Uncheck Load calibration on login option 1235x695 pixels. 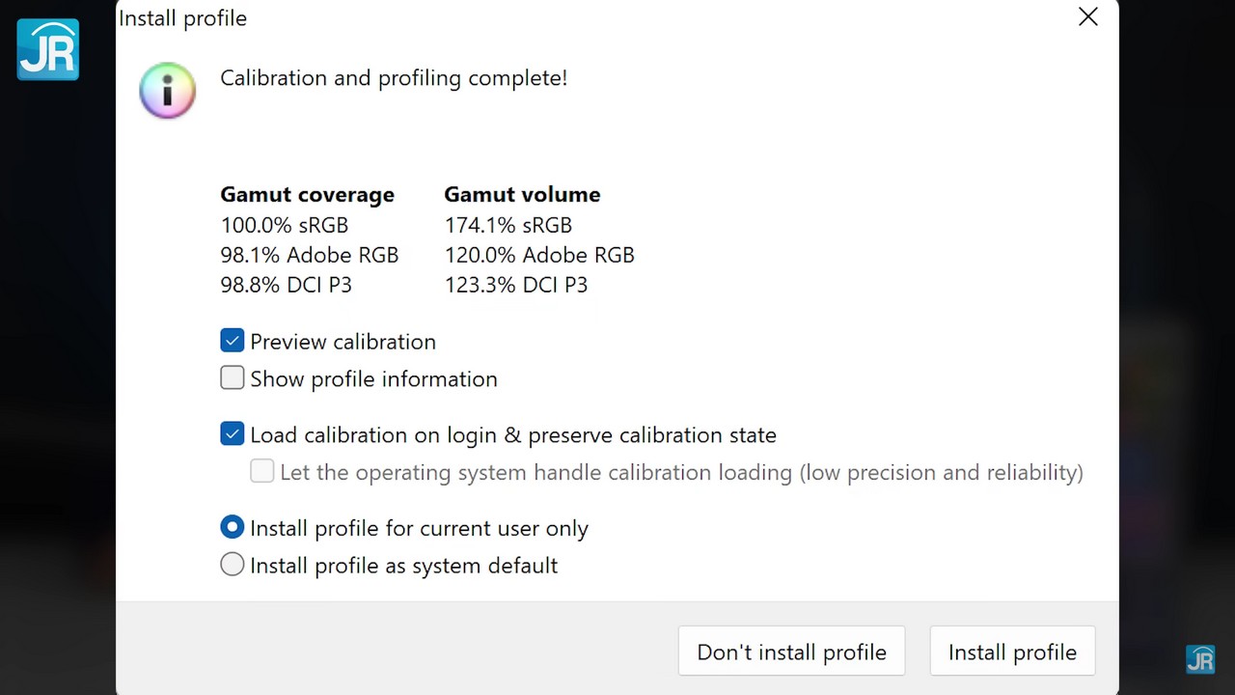coord(233,434)
